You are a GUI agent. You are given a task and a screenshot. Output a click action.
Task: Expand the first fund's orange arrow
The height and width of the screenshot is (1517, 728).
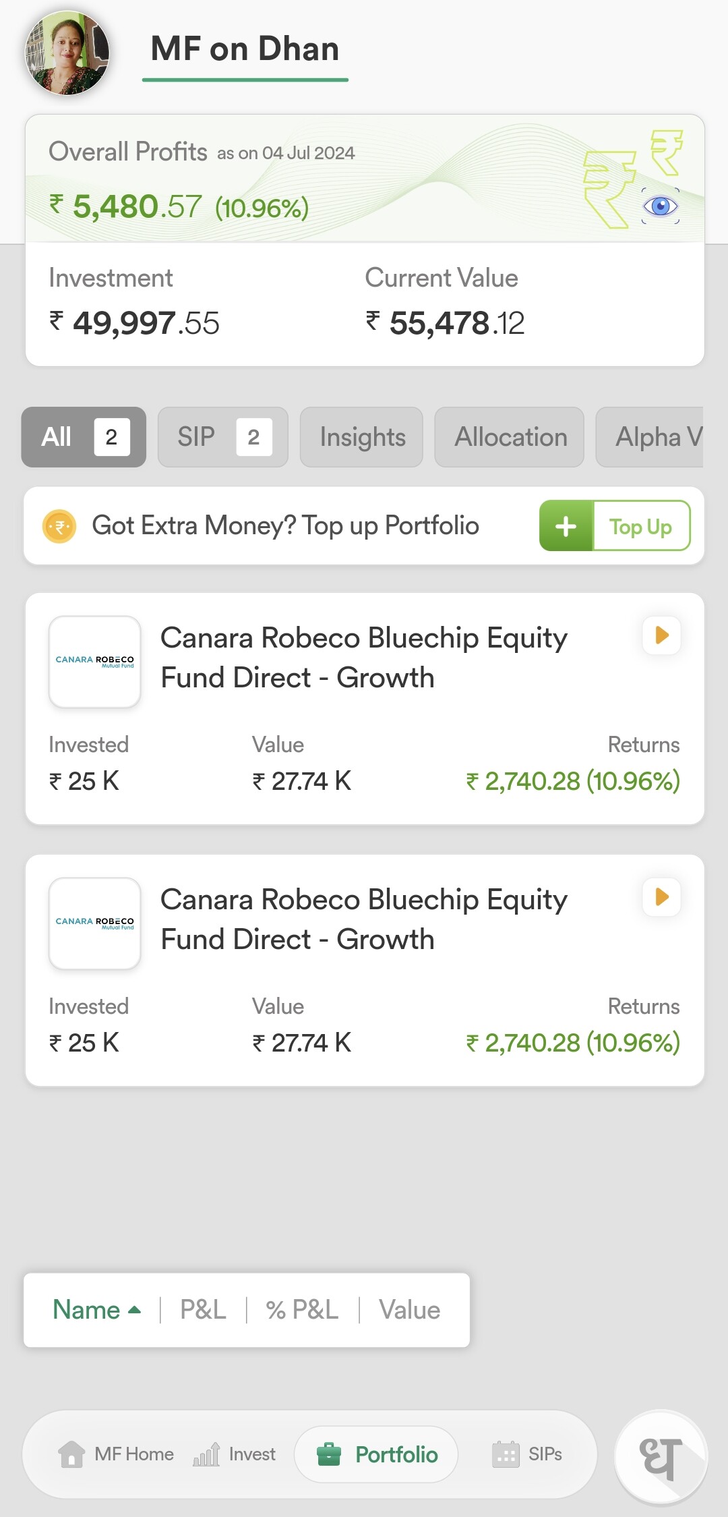(662, 635)
